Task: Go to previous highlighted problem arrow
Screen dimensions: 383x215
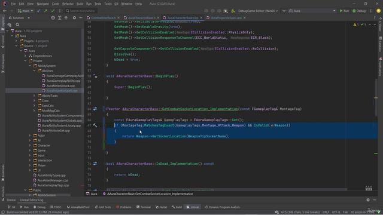Action: pos(370,24)
